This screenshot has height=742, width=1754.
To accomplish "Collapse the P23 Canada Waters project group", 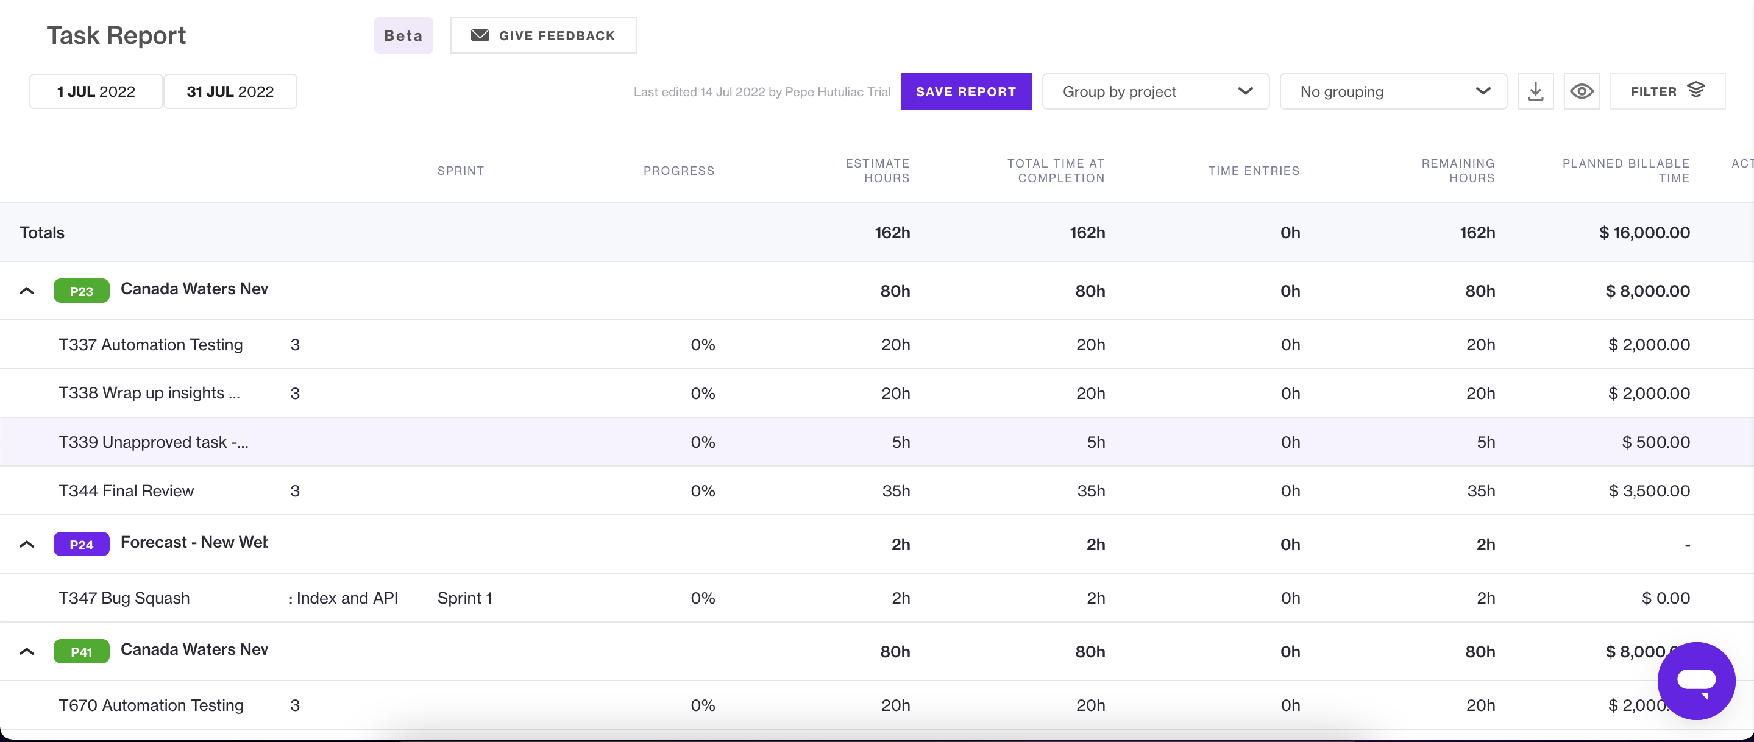I will tap(27, 291).
